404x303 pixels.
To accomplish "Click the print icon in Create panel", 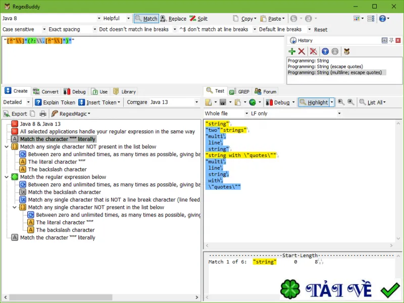I will tap(43, 114).
